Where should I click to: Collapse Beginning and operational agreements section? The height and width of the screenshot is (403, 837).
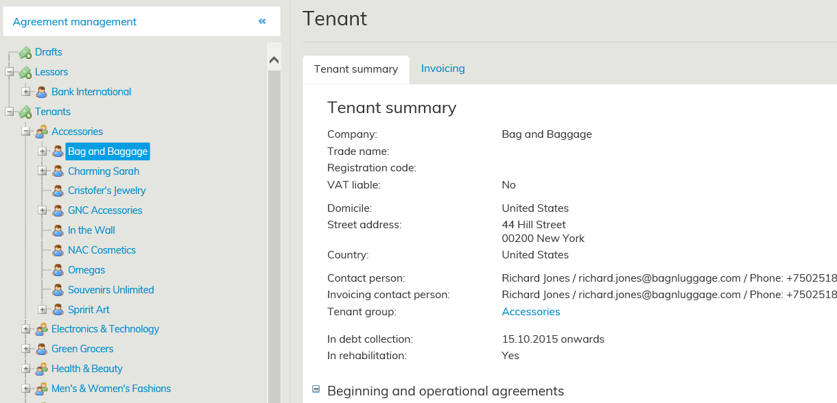[316, 389]
